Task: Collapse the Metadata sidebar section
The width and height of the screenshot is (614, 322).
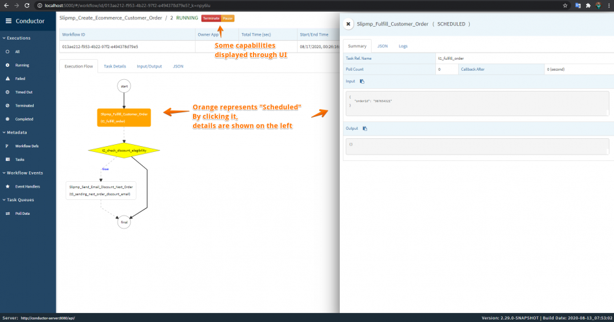Action: pyautogui.click(x=15, y=132)
